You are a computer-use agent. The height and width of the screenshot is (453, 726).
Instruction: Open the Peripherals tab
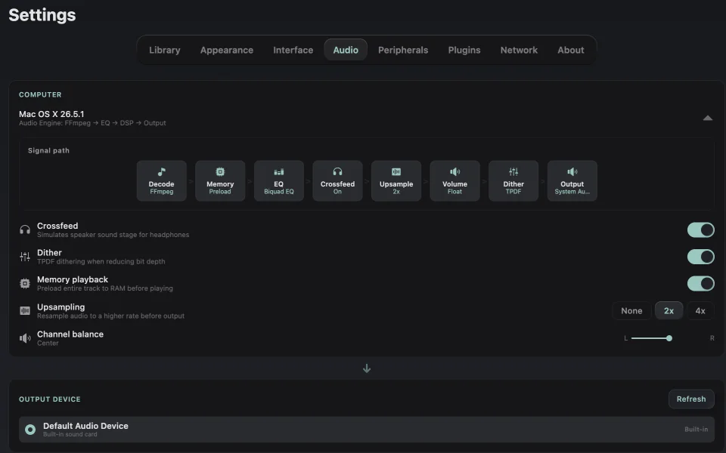pos(403,50)
